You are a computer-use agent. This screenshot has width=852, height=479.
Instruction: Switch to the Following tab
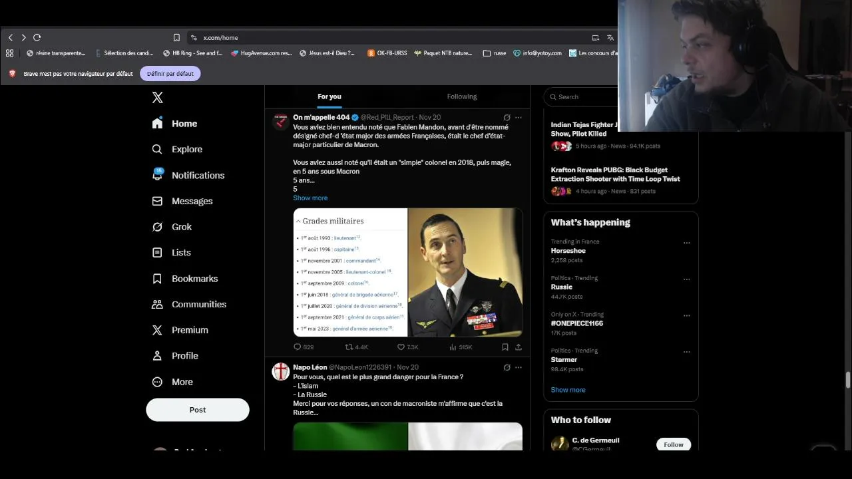(462, 96)
